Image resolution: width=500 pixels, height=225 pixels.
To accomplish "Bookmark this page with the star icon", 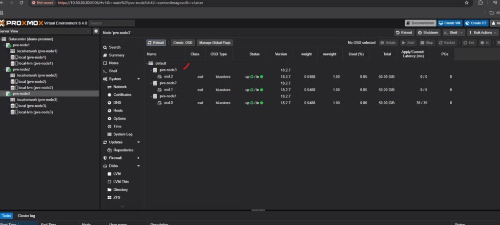I will [x=467, y=2].
